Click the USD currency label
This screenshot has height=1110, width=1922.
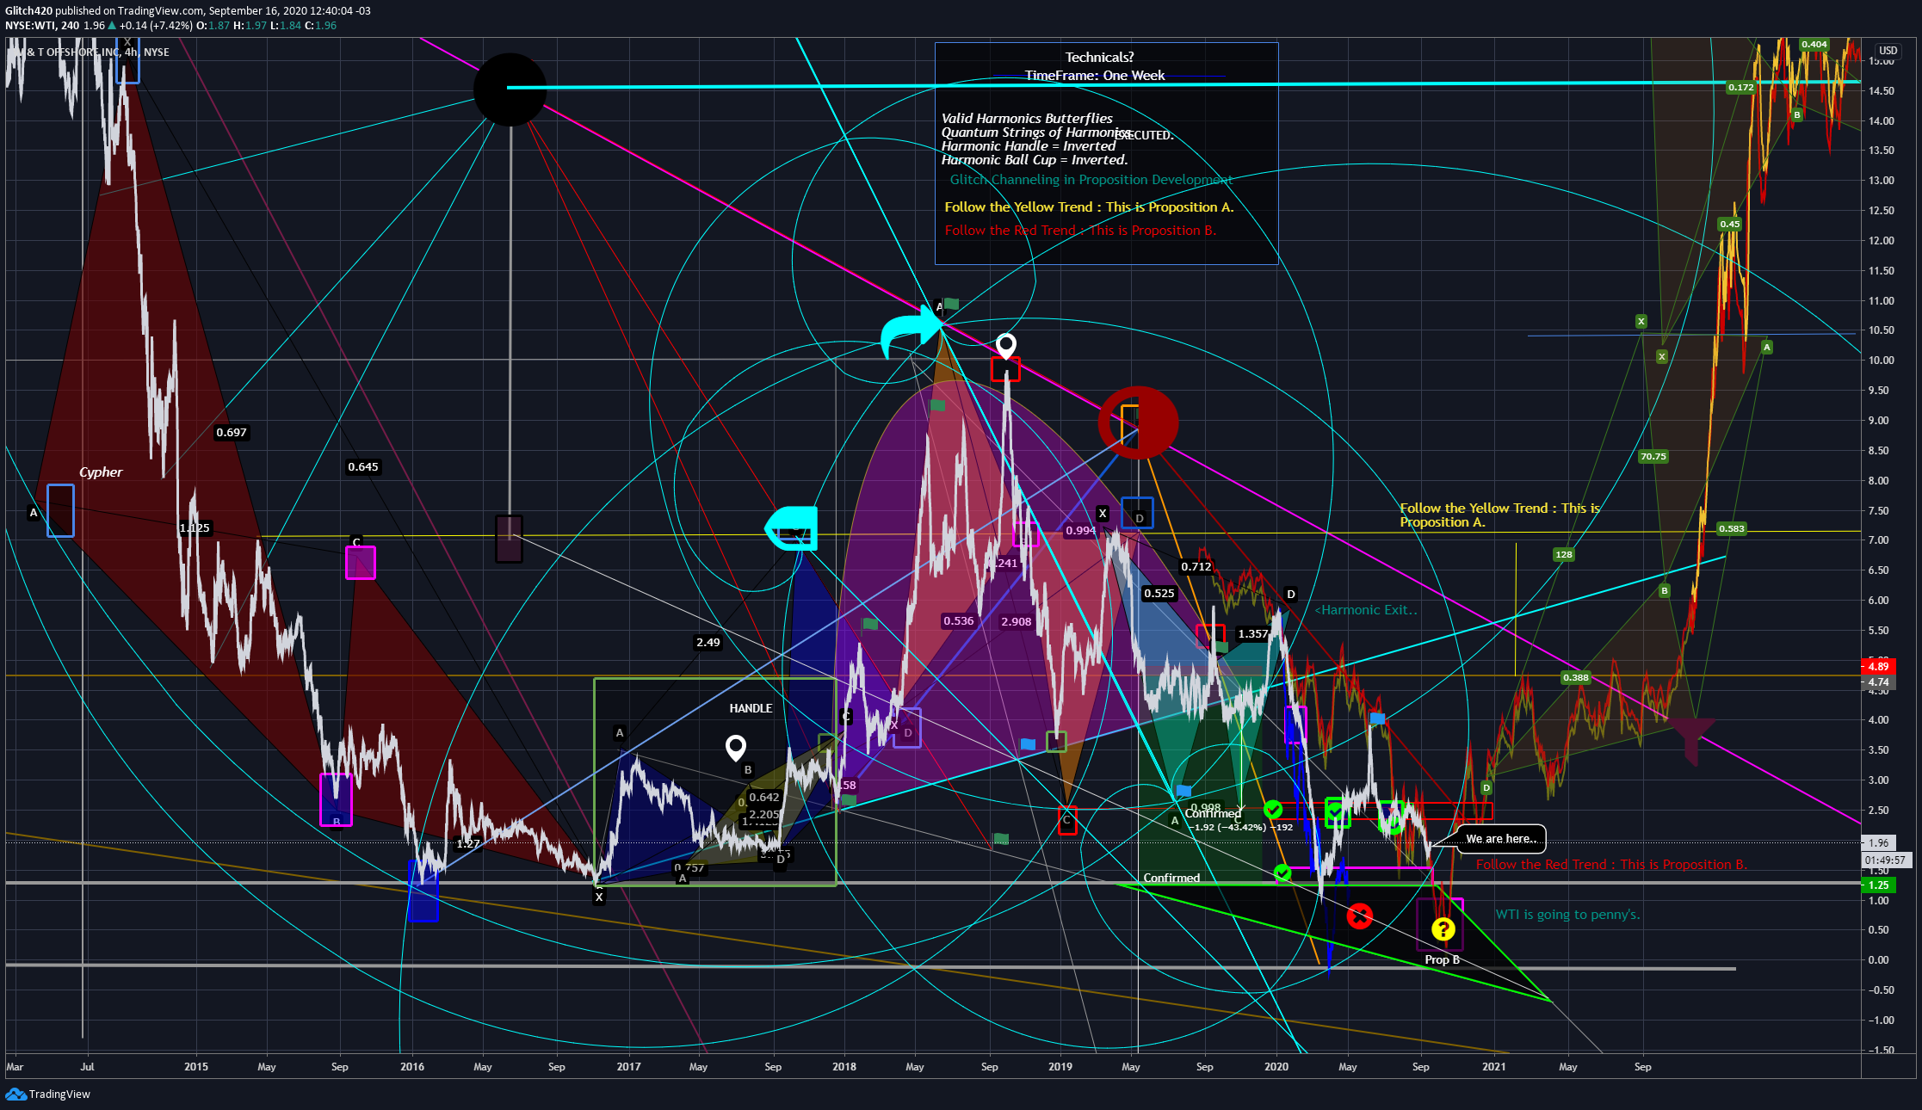pos(1888,51)
